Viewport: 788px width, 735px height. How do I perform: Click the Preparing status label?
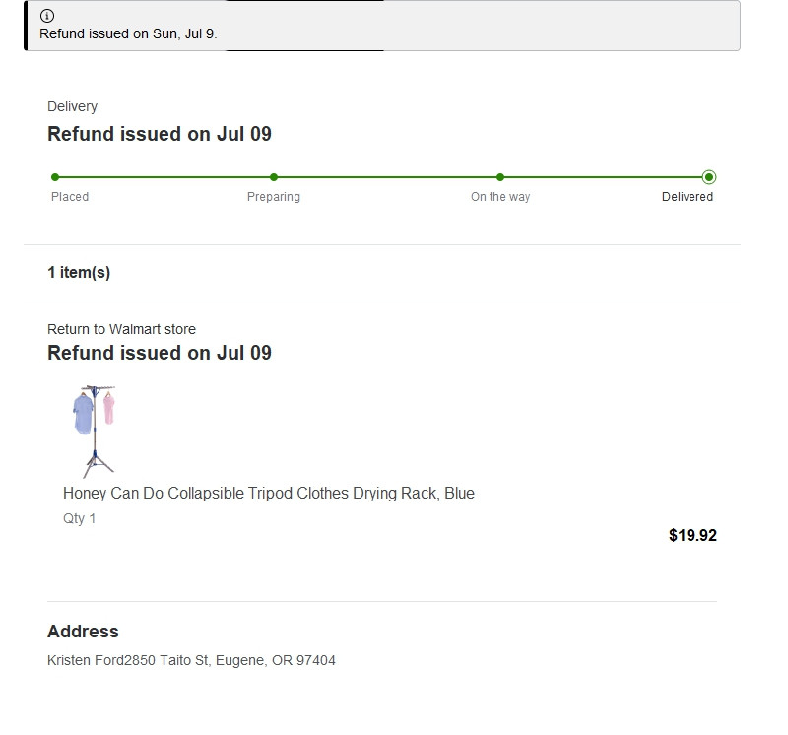pyautogui.click(x=274, y=197)
